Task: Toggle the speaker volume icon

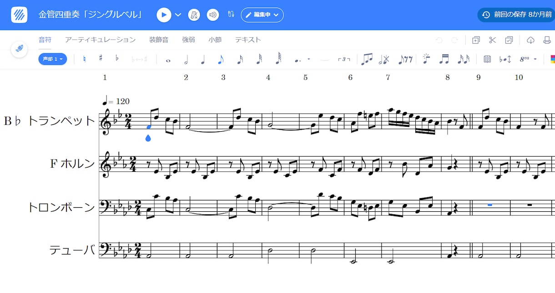Action: 213,15
